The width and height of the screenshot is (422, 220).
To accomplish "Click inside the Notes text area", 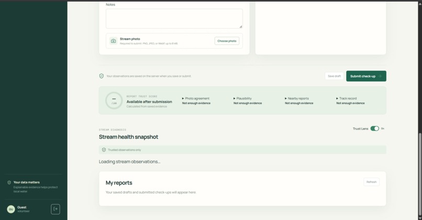I will pos(174,18).
